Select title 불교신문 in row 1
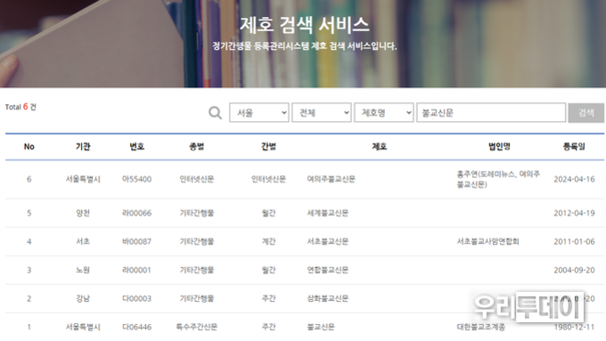Viewport: 606px width, 341px height. point(321,327)
